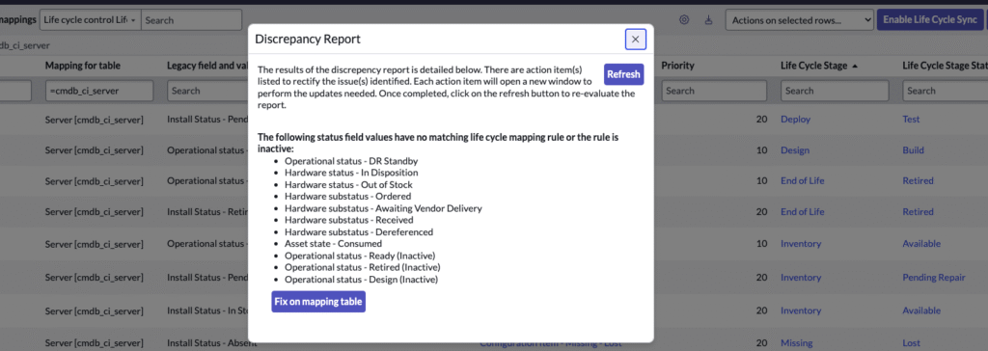Open the Missing life cycle stage link

click(x=796, y=343)
